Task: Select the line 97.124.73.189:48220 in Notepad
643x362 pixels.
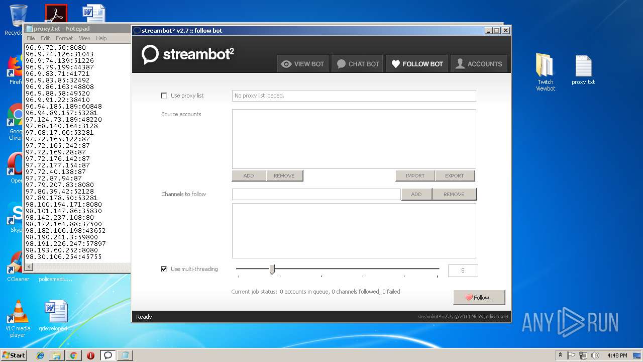Action: [x=64, y=119]
